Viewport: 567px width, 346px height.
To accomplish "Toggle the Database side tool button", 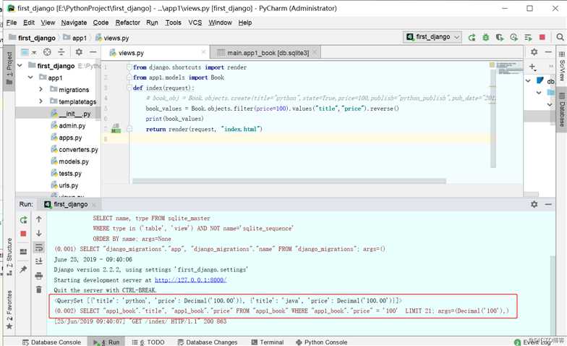I will coord(561,110).
